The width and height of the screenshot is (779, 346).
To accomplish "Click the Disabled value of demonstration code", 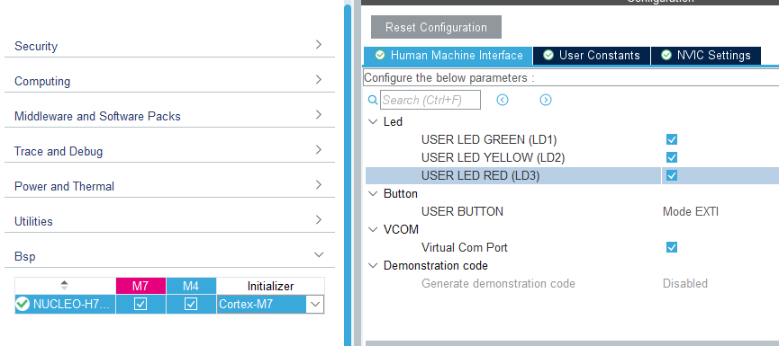I will (685, 284).
